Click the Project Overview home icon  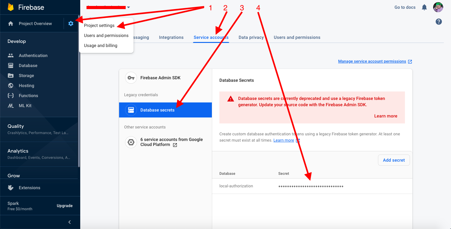click(x=11, y=23)
